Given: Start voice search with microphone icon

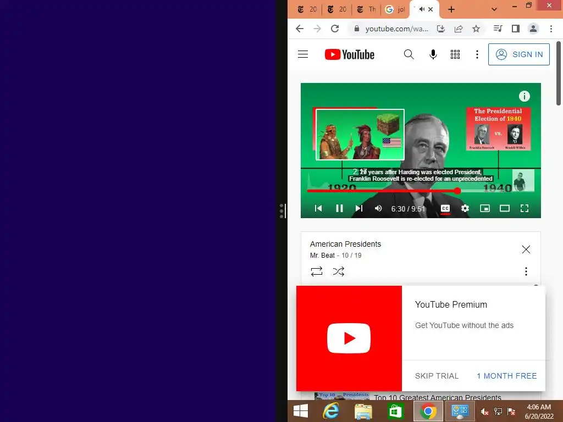Looking at the screenshot, I should tap(433, 54).
